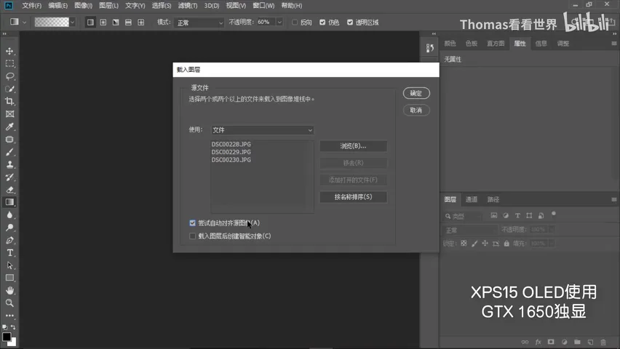Select the Path Selection tool
The height and width of the screenshot is (349, 620).
tap(10, 265)
